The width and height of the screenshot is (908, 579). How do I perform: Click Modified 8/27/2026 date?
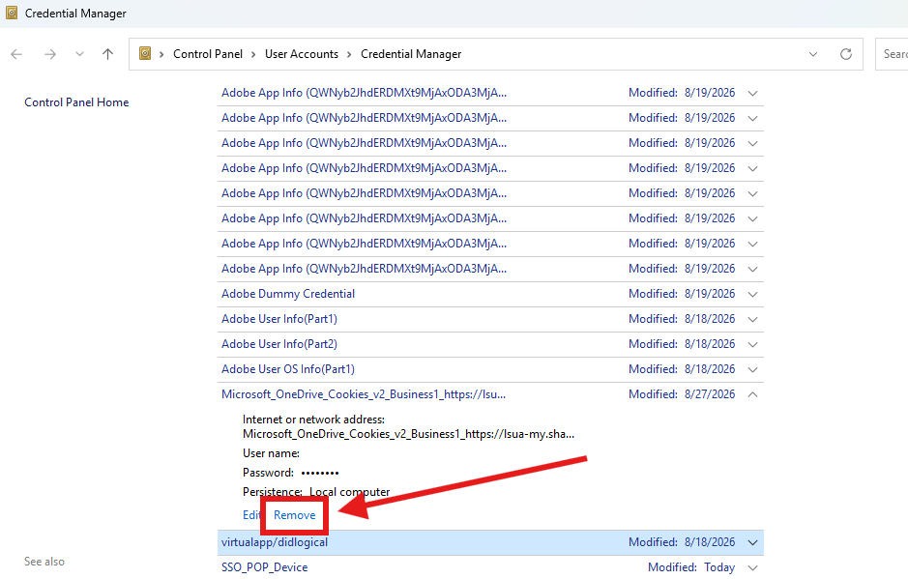(682, 394)
